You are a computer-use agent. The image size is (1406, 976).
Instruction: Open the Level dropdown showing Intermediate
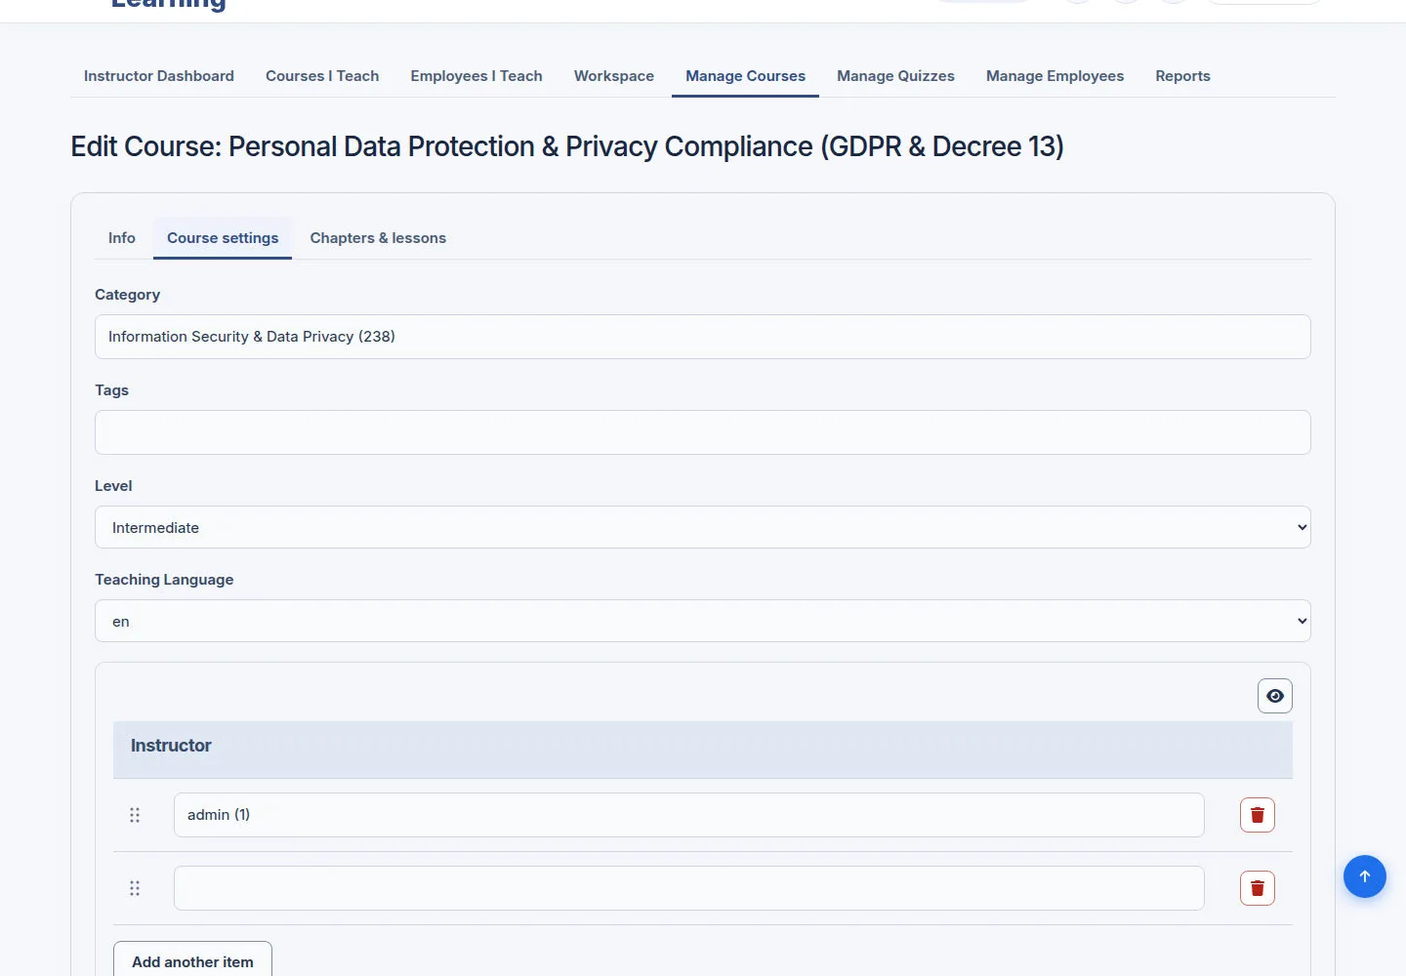(x=703, y=527)
